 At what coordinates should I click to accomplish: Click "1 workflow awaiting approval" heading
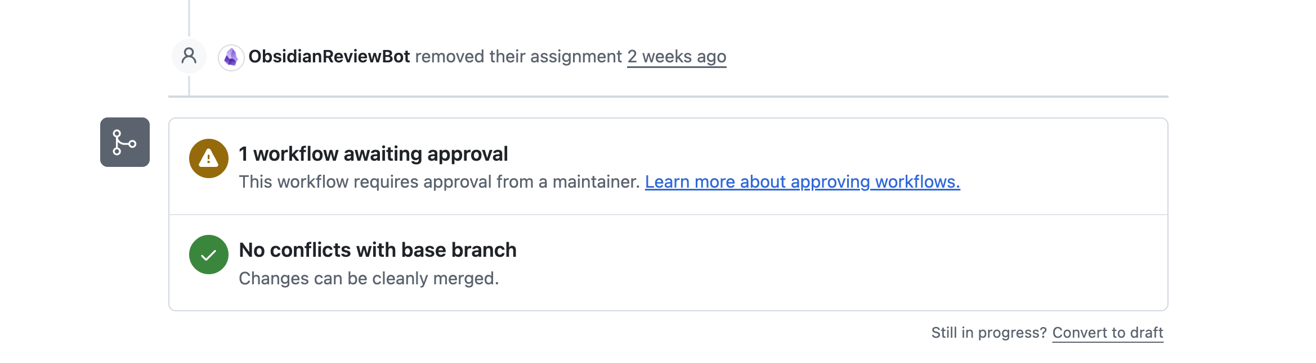click(373, 154)
